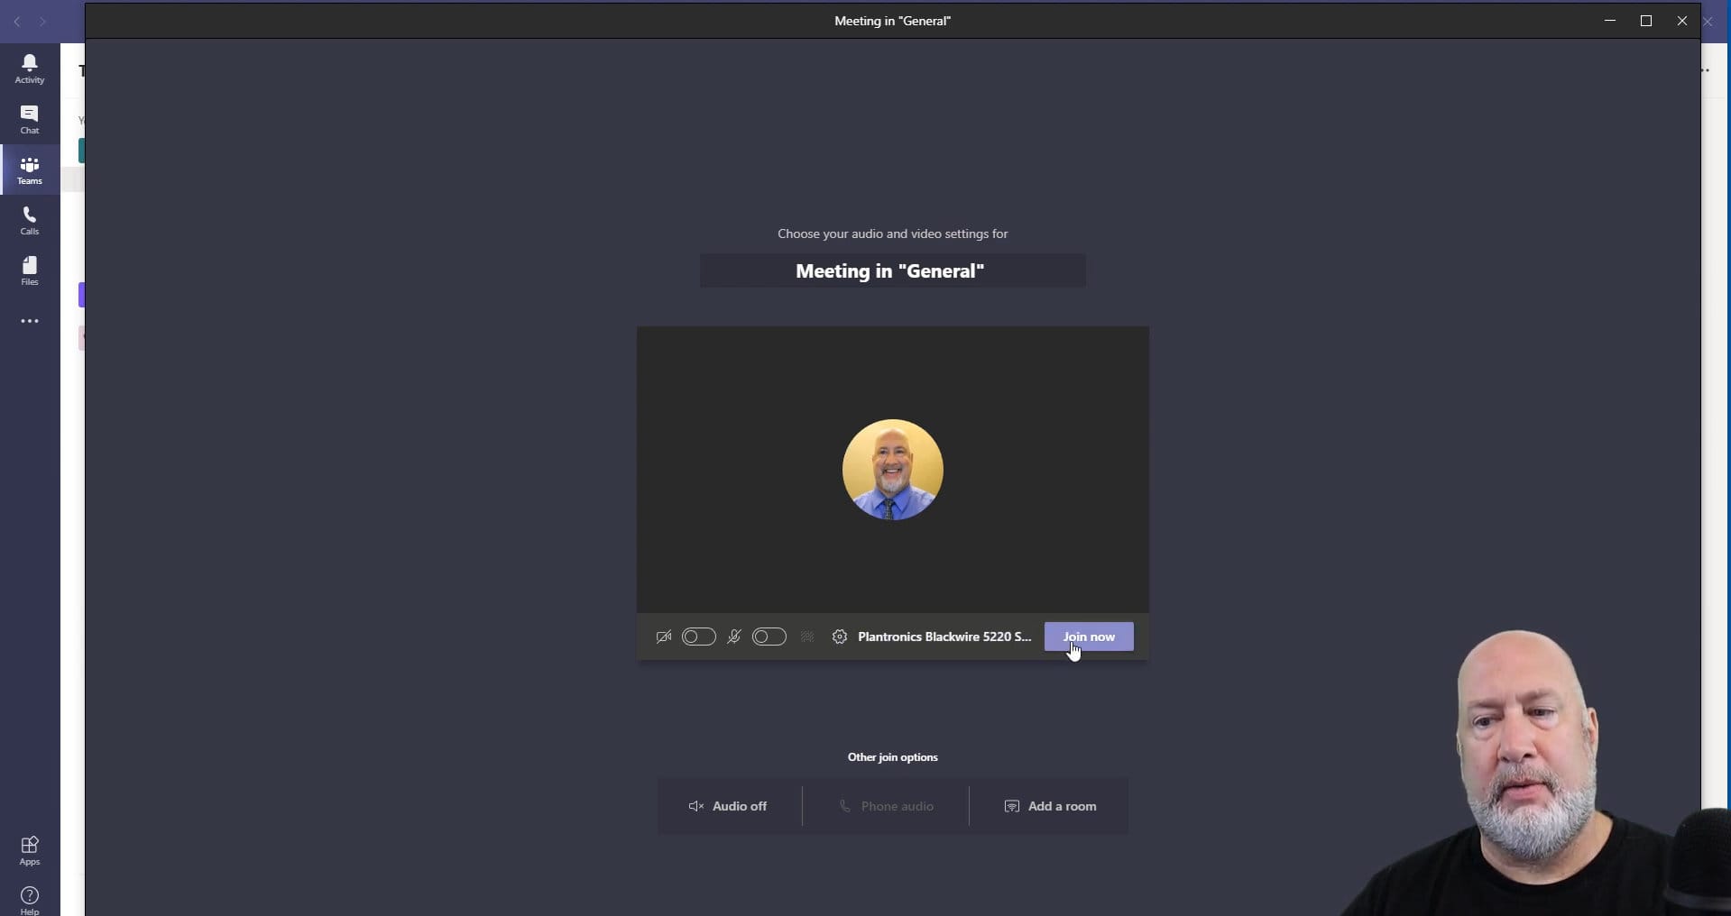The width and height of the screenshot is (1731, 916).
Task: Join the meeting with Join now
Action: pyautogui.click(x=1089, y=637)
